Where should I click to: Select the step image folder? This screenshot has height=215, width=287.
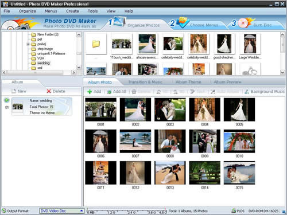42,49
